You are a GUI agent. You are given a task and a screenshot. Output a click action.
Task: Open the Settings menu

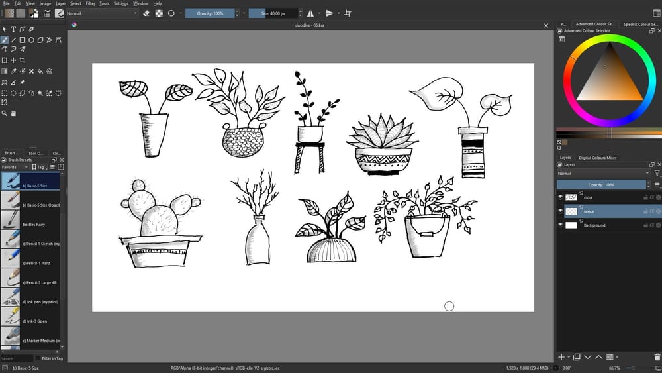pos(120,3)
